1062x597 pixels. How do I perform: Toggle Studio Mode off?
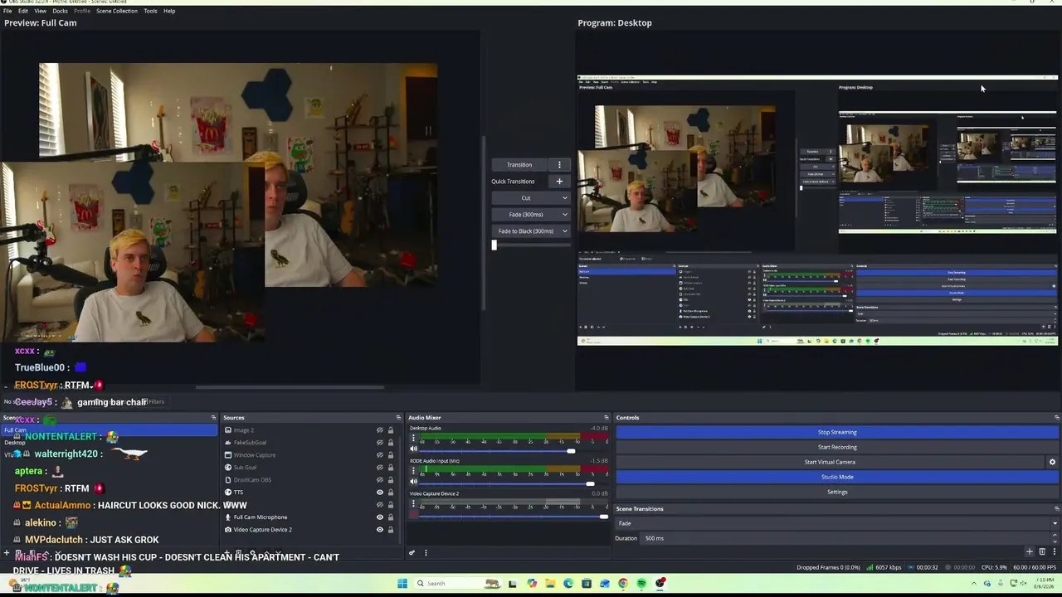coord(837,477)
